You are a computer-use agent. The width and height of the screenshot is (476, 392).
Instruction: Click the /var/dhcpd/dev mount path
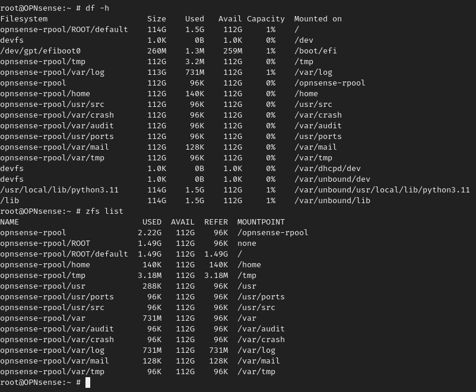327,168
